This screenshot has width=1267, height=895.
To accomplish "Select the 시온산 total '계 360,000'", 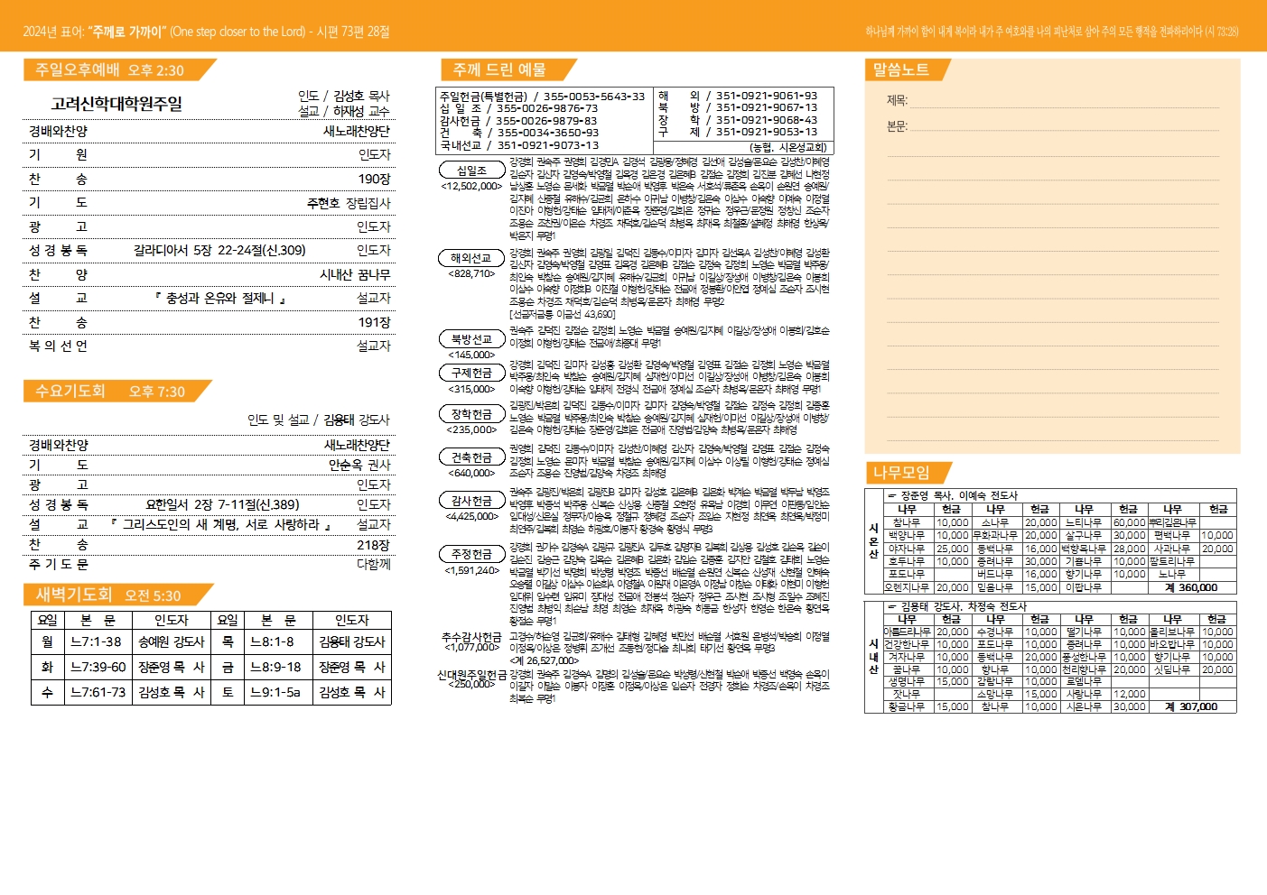I will (x=1191, y=587).
